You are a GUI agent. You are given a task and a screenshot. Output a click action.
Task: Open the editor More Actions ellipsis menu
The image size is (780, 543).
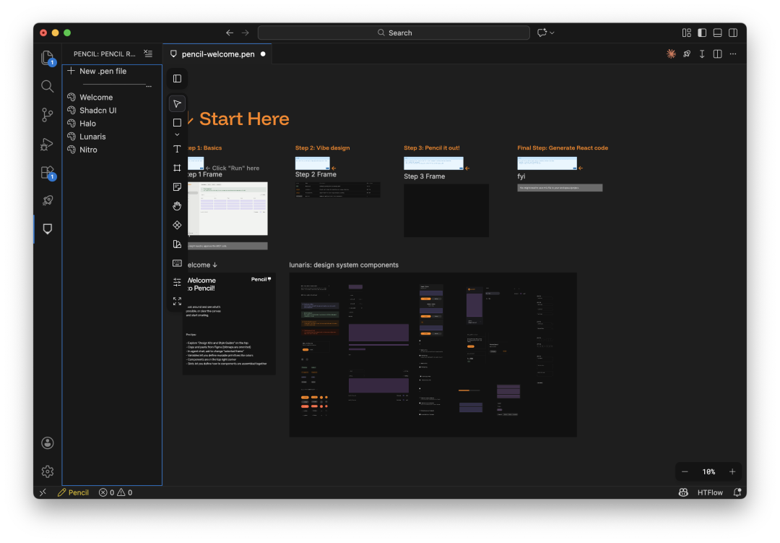tap(733, 54)
